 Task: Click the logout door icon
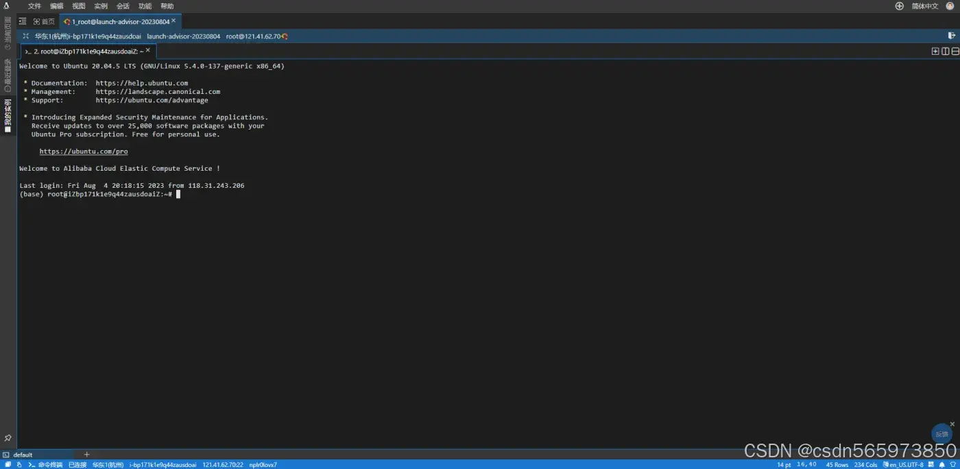(952, 36)
